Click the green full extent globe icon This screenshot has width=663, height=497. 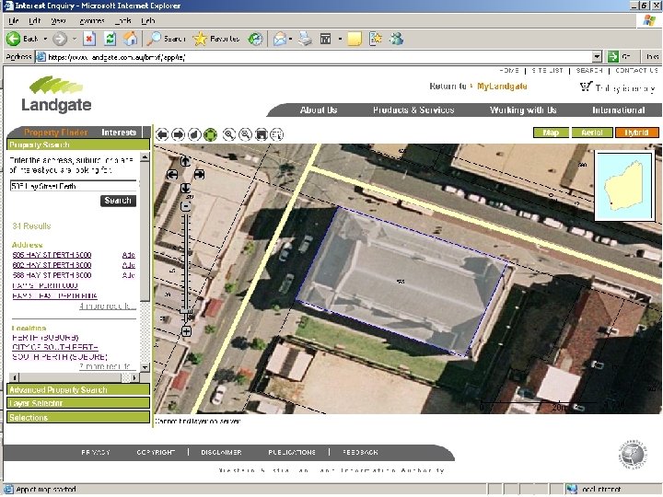[210, 133]
